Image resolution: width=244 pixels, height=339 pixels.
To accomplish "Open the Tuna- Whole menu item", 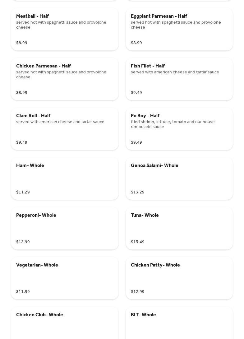I will click(x=179, y=228).
